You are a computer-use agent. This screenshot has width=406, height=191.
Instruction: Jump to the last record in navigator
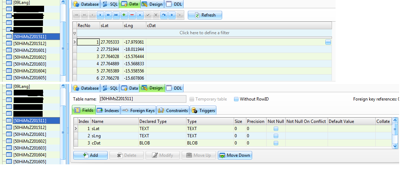tap(116, 15)
